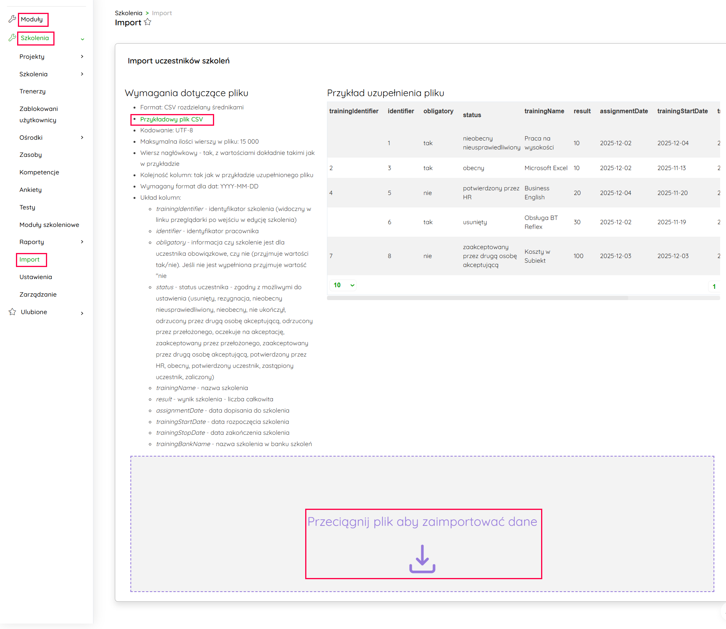Click the wrench icon beside Moduły
This screenshot has height=629, width=726.
pyautogui.click(x=12, y=19)
